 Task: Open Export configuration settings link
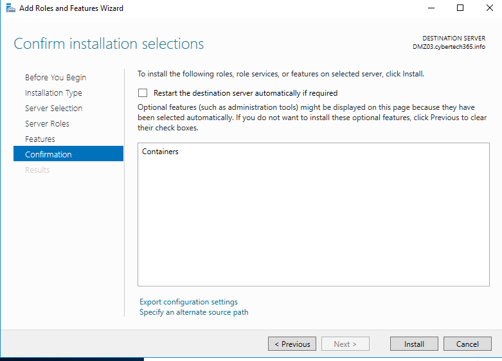(188, 302)
